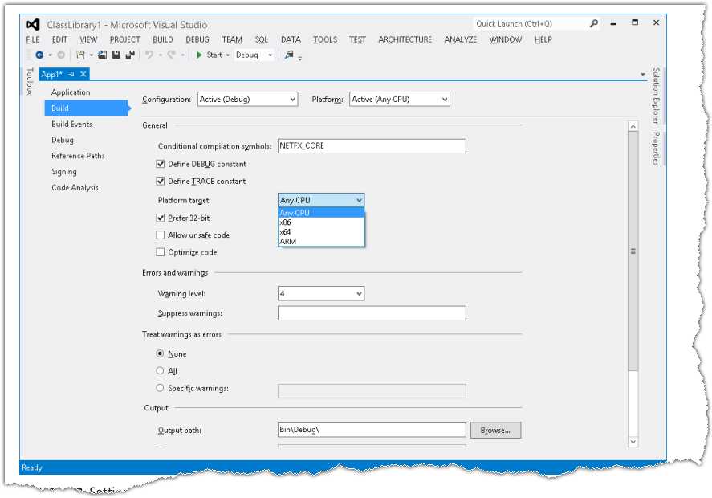Select the Specific warnings radio button
712x498 pixels.
[160, 388]
